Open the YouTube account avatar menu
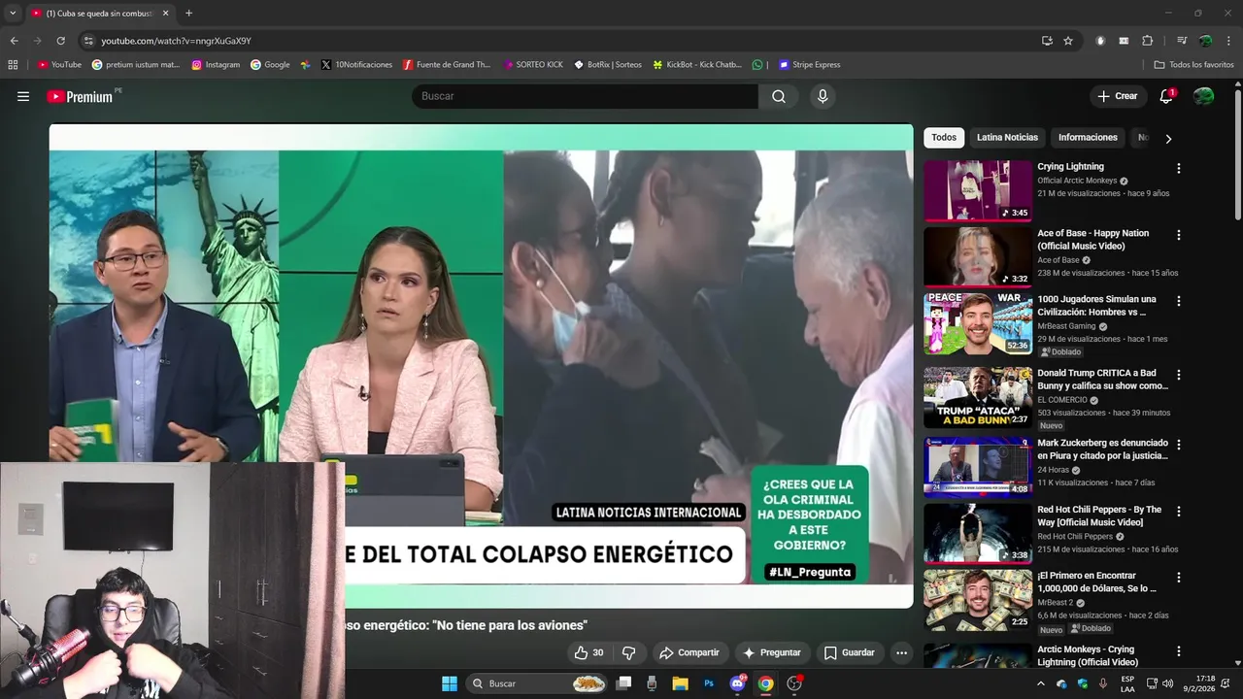Viewport: 1243px width, 699px height. point(1203,96)
